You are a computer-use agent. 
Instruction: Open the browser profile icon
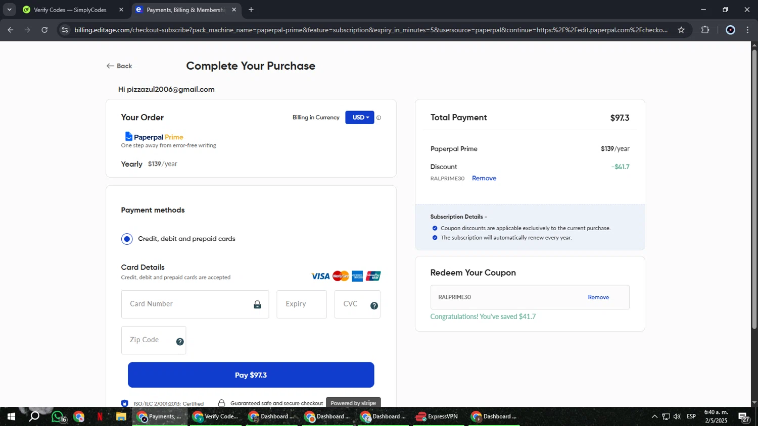[730, 30]
